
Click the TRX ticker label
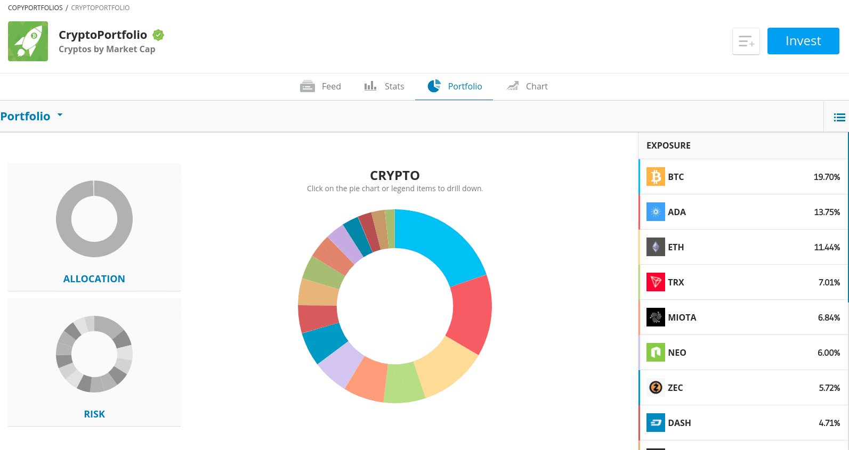(676, 282)
